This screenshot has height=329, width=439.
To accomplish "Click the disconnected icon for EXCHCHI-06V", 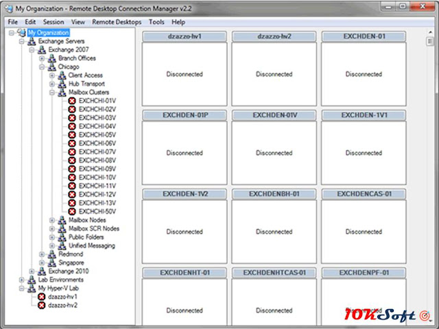I will (x=72, y=143).
